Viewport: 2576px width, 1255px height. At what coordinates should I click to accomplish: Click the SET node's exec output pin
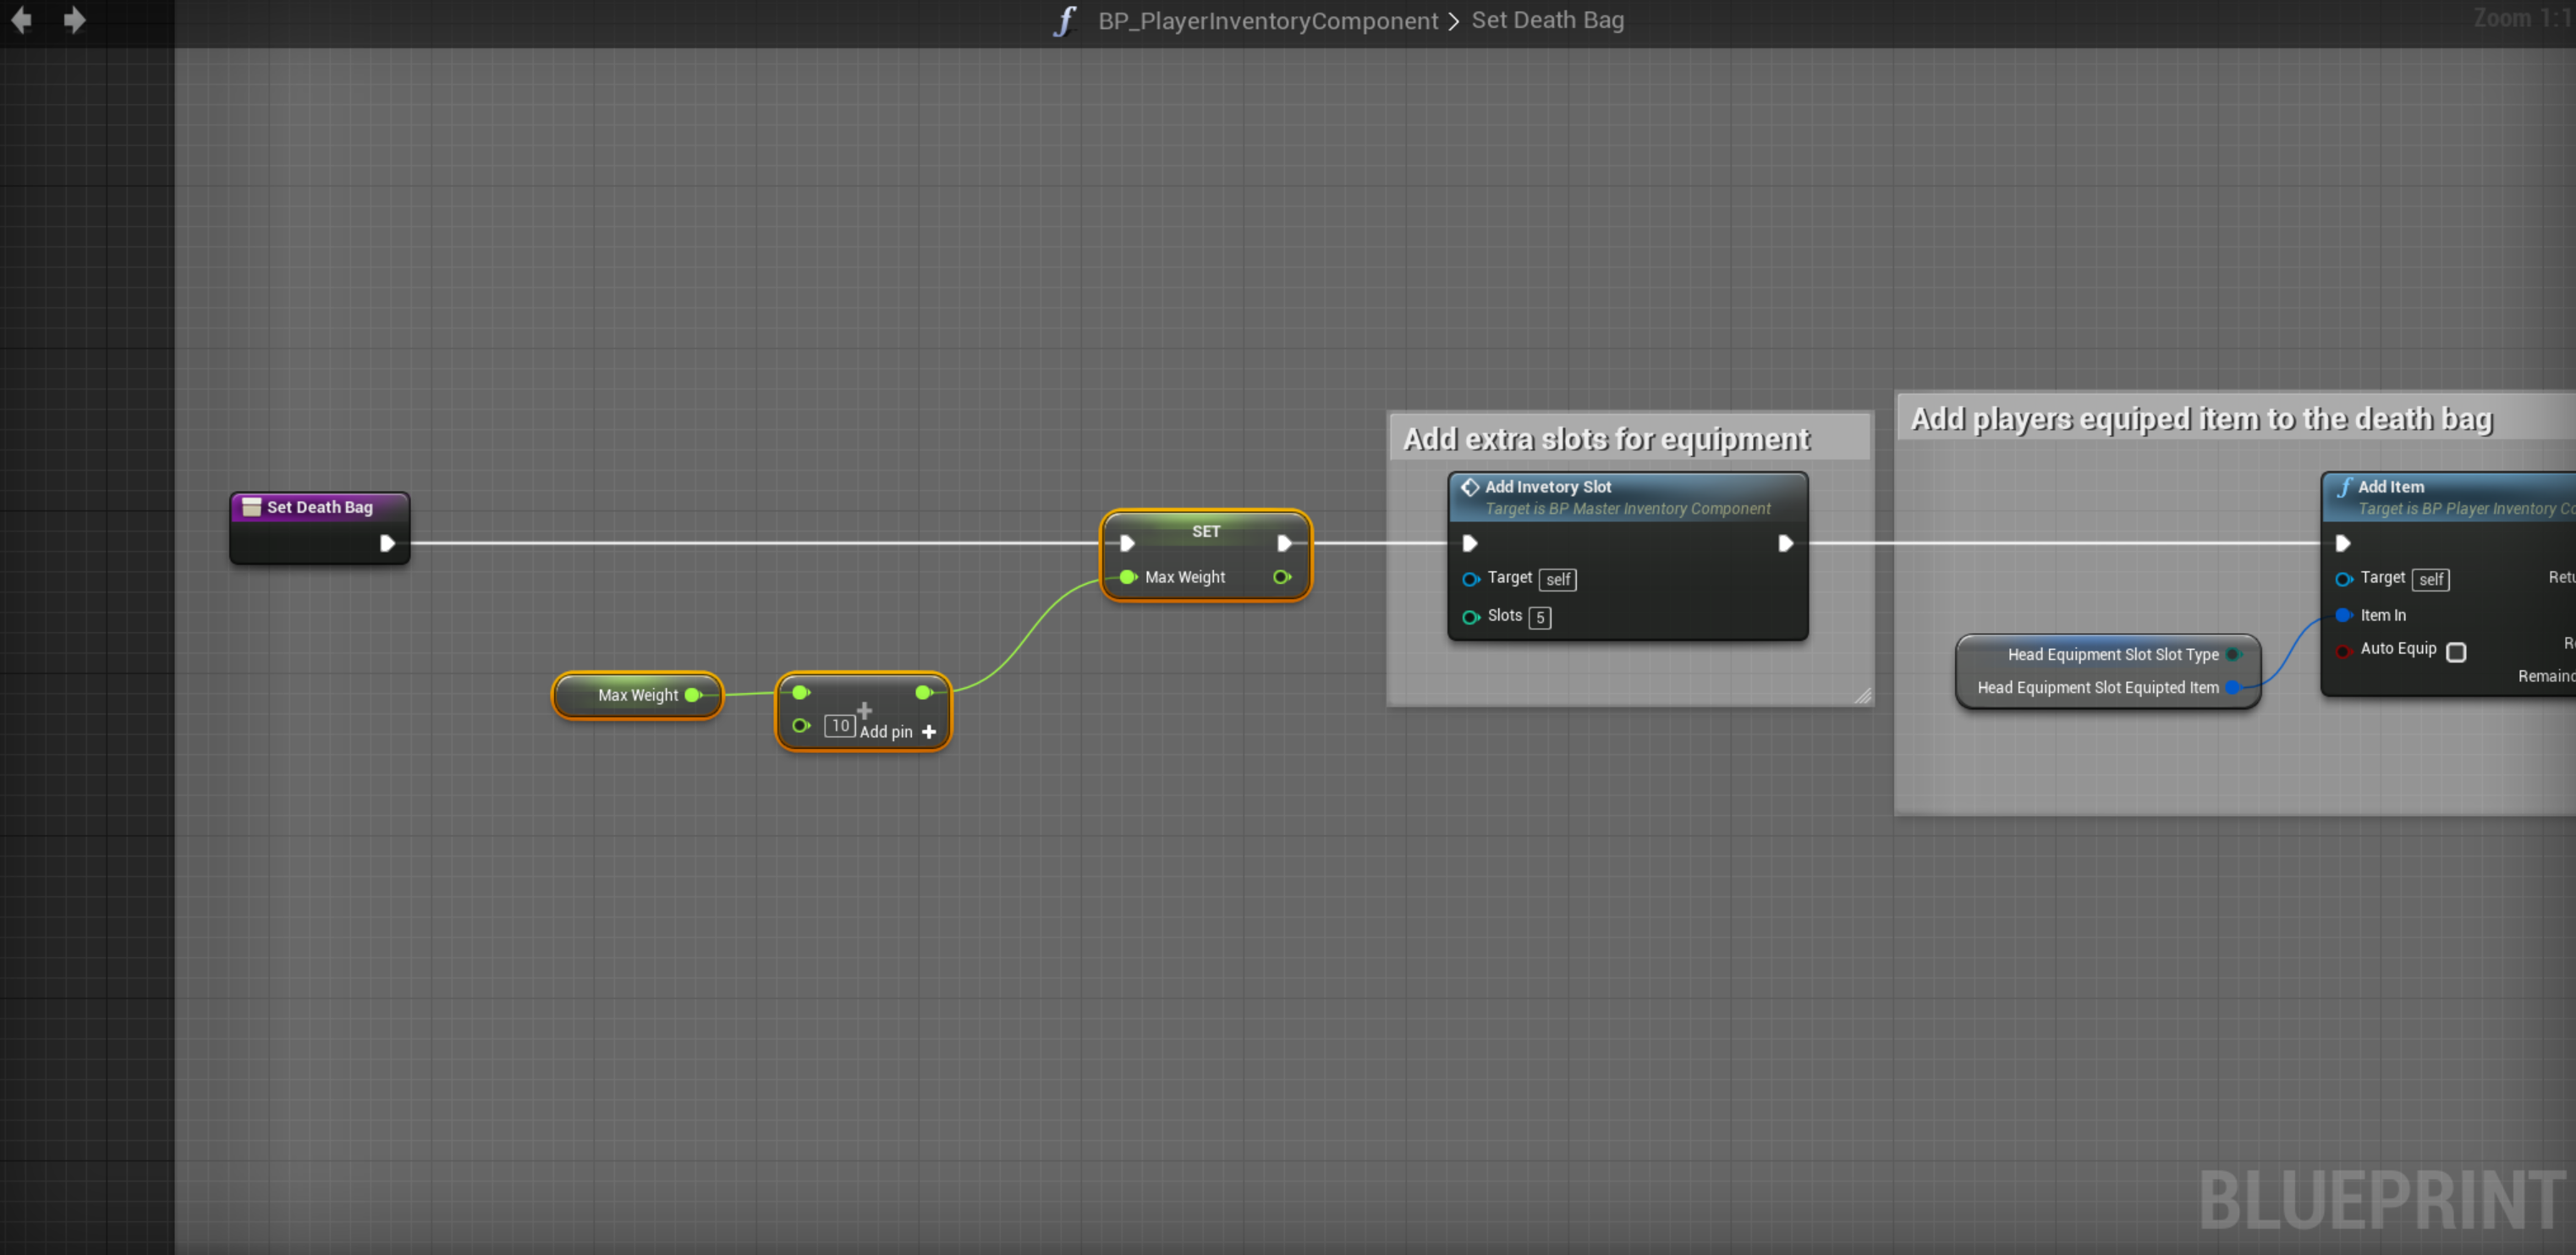[1284, 543]
